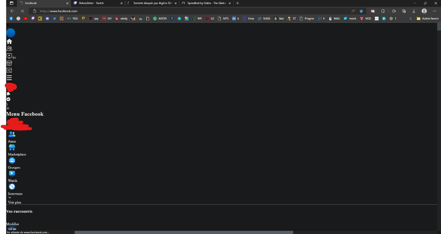Image resolution: width=441 pixels, height=234 pixels.
Task: Click the Souvenirs clock icon
Action: tap(12, 187)
